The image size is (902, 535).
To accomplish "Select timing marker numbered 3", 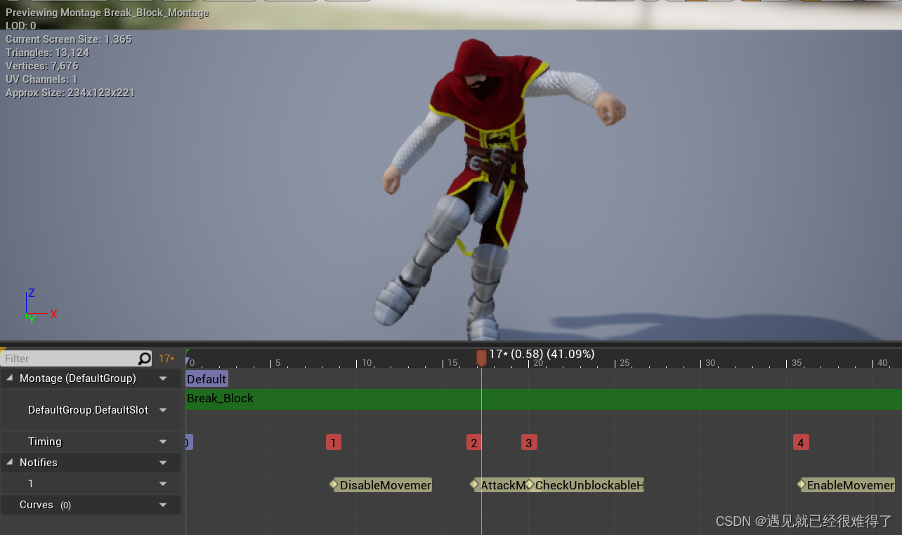I will click(528, 442).
